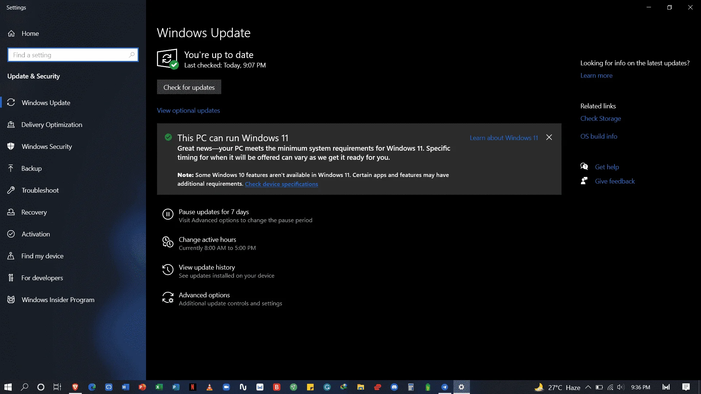Click the Recovery icon in sidebar
The image size is (701, 394).
[x=11, y=212]
